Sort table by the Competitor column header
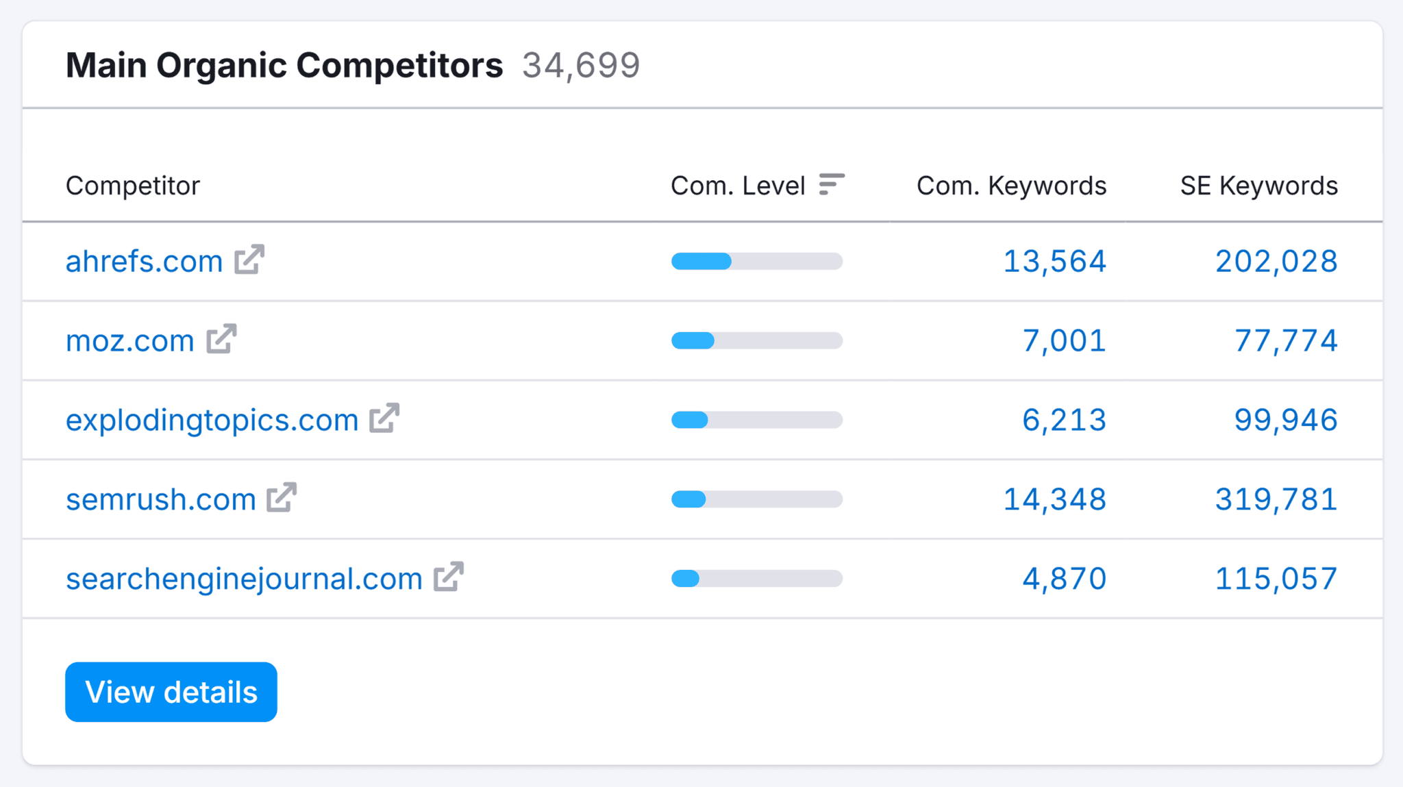The width and height of the screenshot is (1403, 787). tap(132, 185)
